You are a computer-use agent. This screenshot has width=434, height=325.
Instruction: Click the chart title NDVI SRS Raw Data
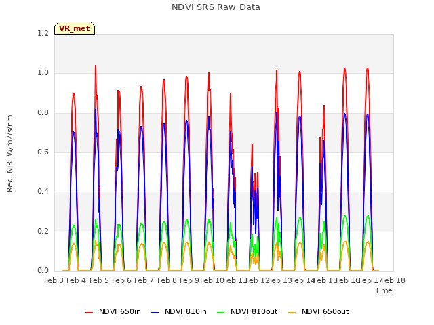(x=216, y=7)
